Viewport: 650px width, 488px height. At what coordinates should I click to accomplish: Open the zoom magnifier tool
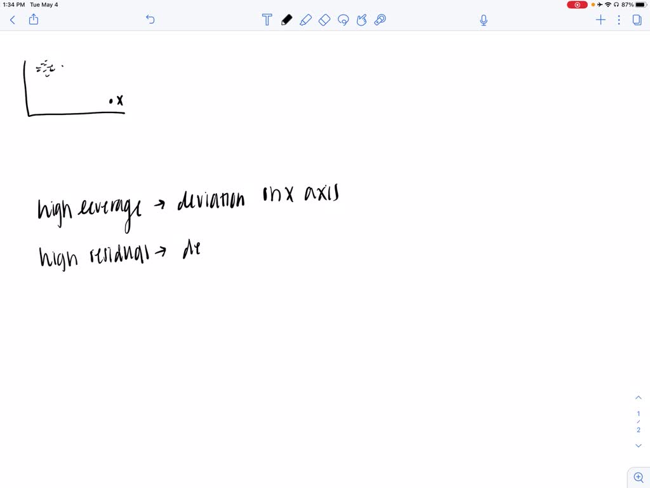pos(639,477)
